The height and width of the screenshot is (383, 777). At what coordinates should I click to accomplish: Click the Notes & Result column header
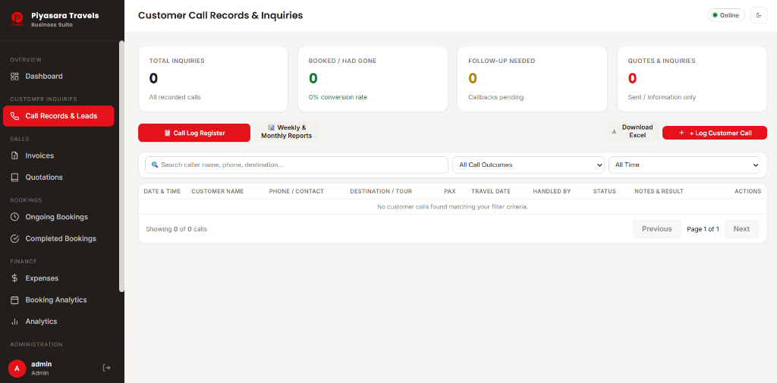click(x=659, y=191)
